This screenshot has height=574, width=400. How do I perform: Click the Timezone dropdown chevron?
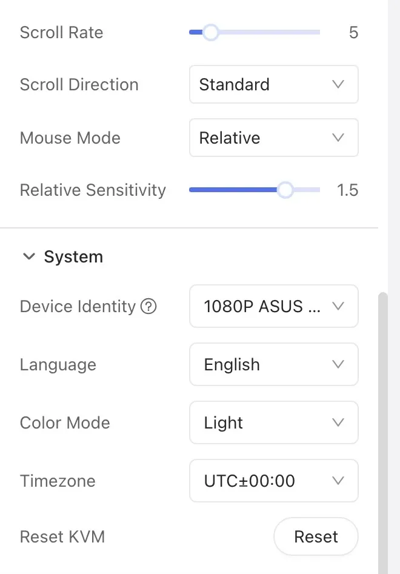[338, 481]
